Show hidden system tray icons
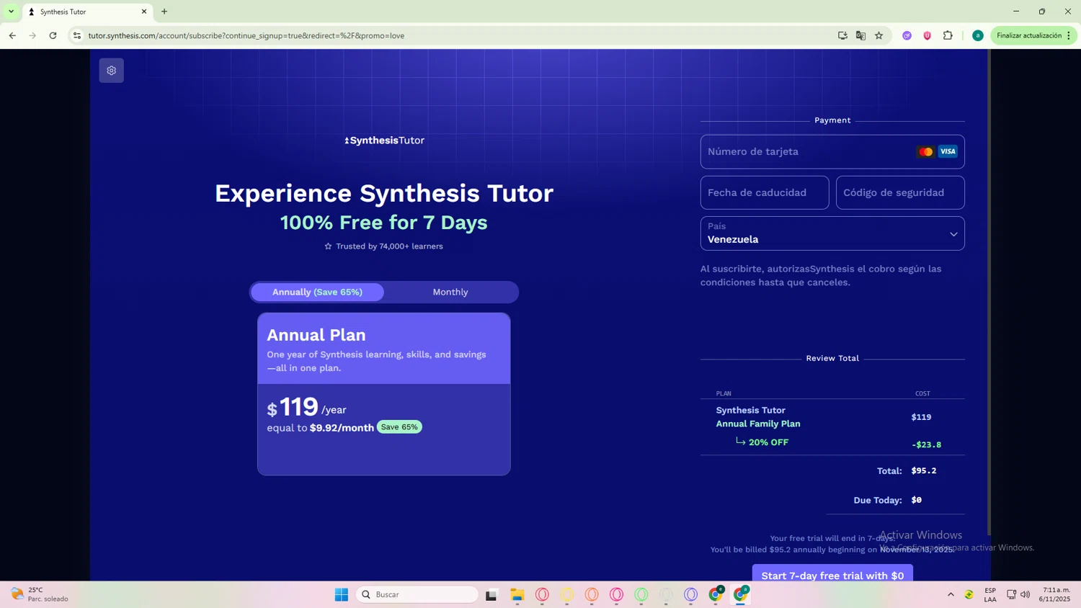The width and height of the screenshot is (1081, 608). pos(951,594)
